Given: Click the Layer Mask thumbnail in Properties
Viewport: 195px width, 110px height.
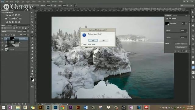Looking at the screenshot, I should 167,23.
